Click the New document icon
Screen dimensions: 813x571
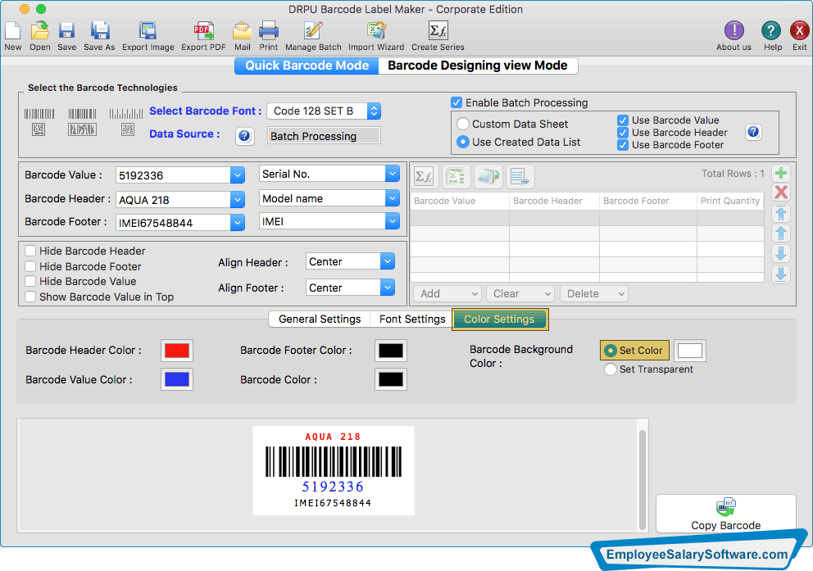coord(12,31)
